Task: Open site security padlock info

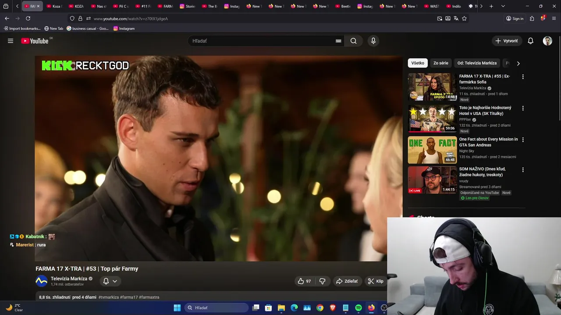Action: click(x=80, y=18)
